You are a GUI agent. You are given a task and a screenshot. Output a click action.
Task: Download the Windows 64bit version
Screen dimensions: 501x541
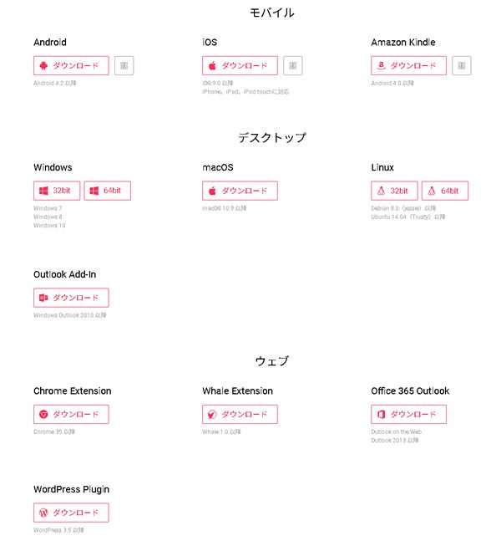click(x=107, y=191)
